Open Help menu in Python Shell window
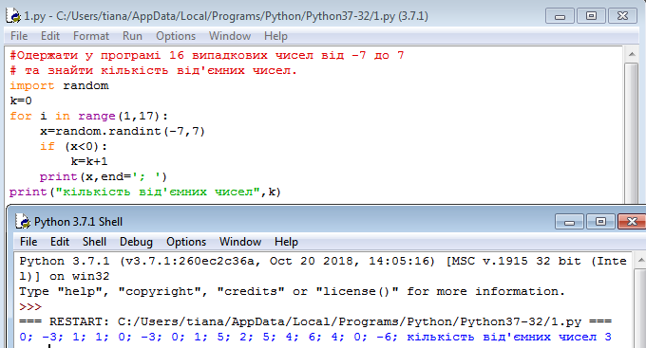This screenshot has width=646, height=348. click(x=286, y=242)
